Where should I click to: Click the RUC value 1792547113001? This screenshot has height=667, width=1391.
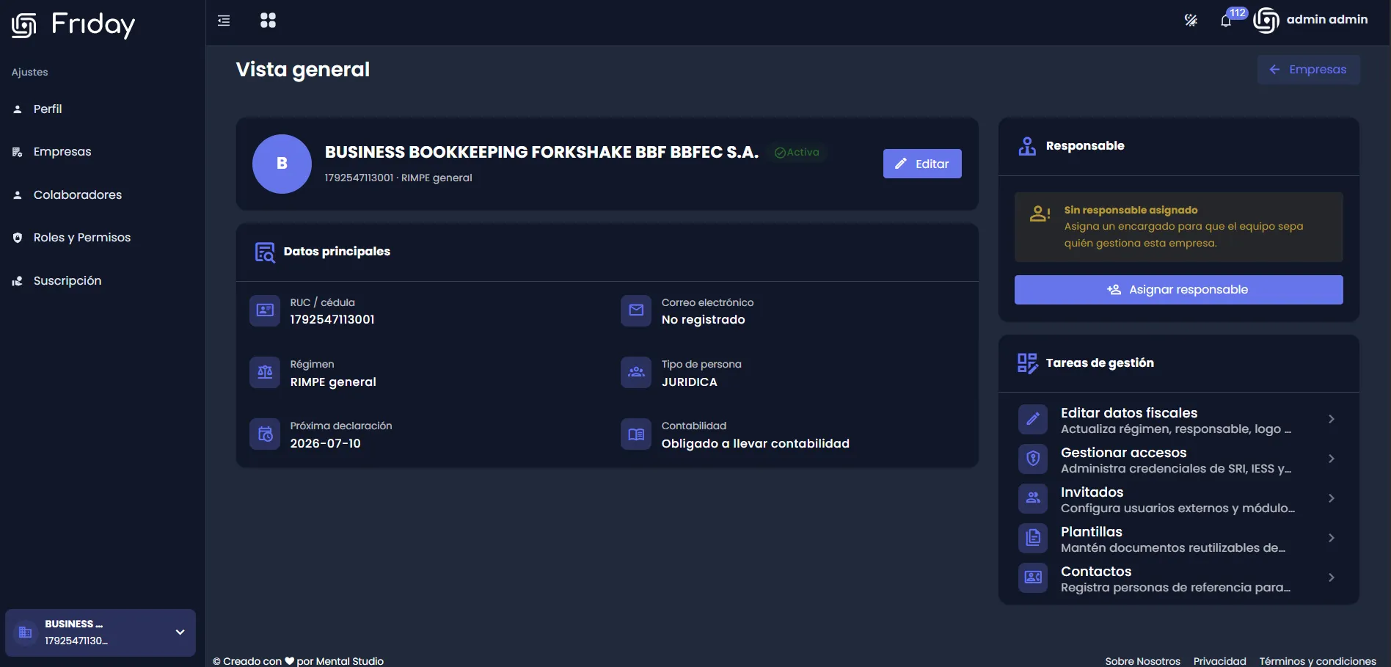click(332, 320)
